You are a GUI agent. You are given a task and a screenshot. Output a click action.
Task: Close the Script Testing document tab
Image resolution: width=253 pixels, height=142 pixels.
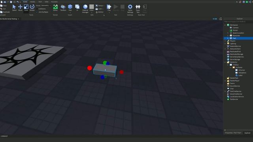tap(19, 19)
